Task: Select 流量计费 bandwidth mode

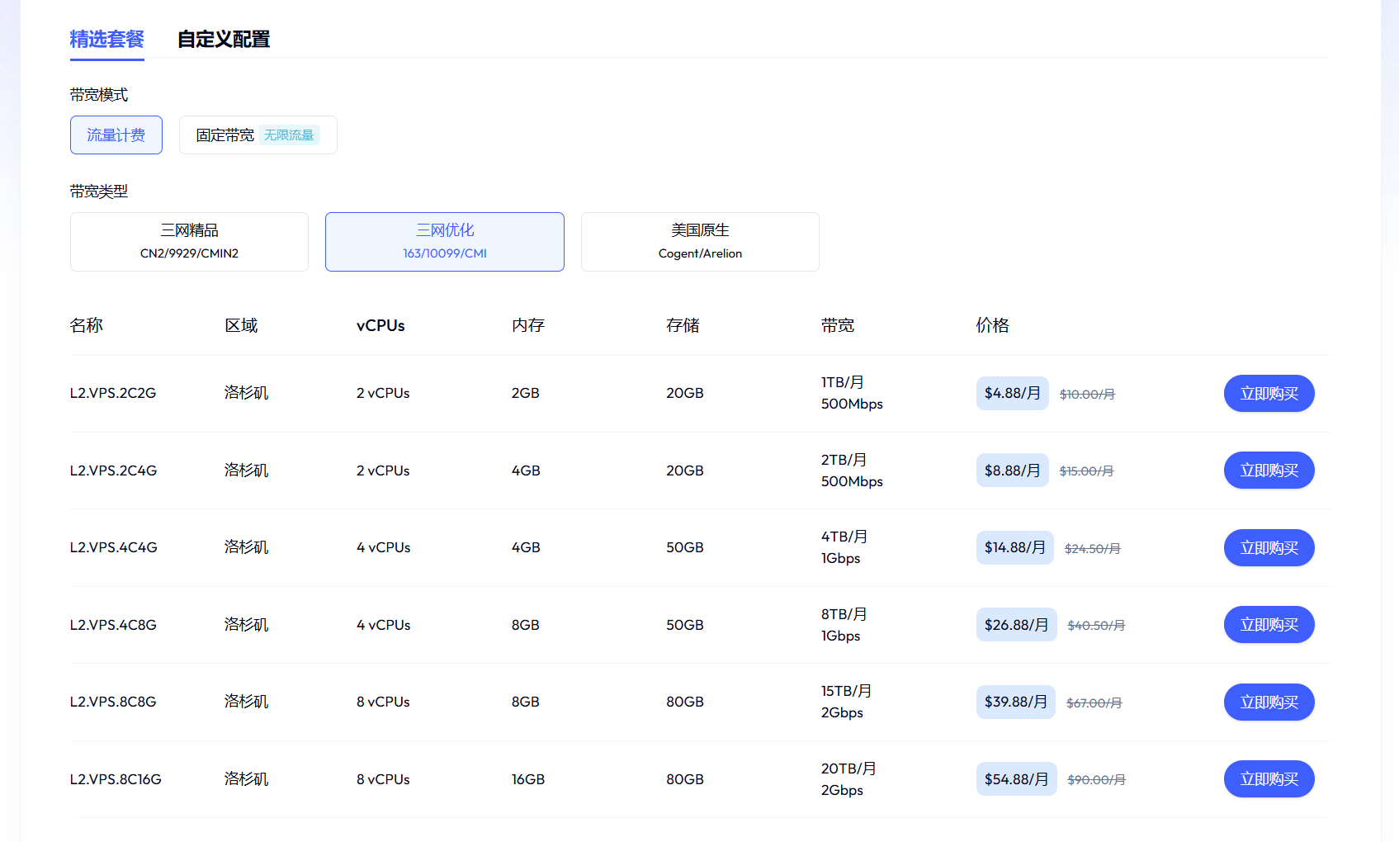Action: 116,135
